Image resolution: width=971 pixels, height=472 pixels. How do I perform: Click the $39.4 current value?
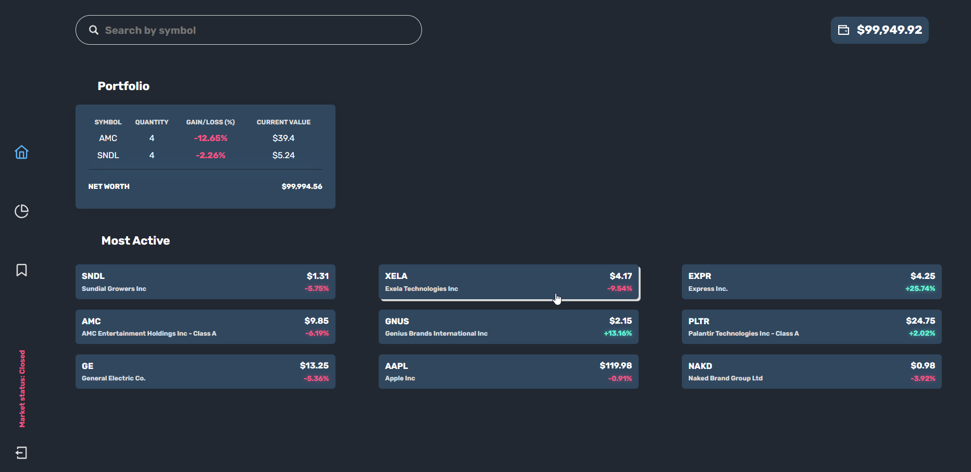pos(283,138)
